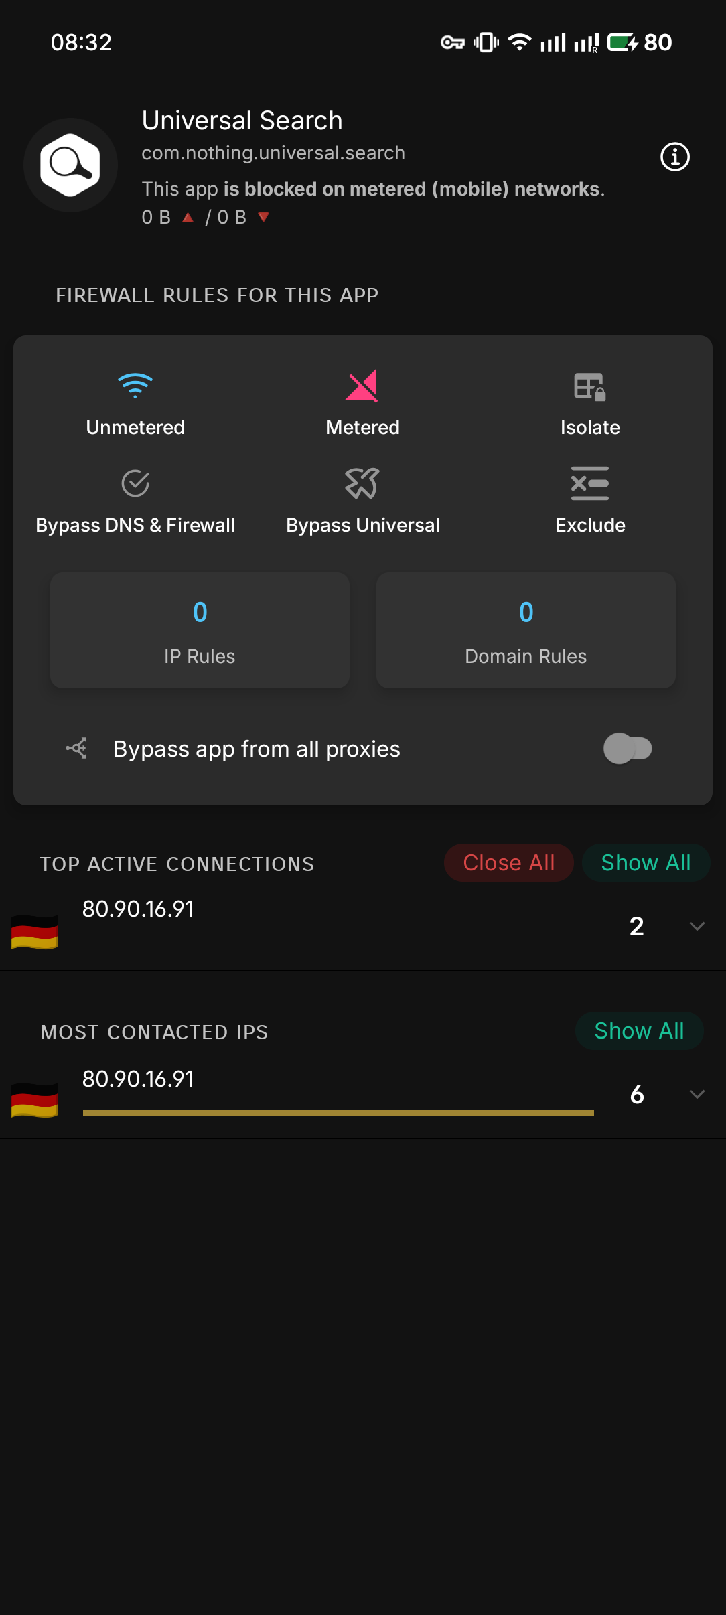Expand the active connection 80.90.16.91 chevron
Screen dimensions: 726x1615
tap(697, 926)
